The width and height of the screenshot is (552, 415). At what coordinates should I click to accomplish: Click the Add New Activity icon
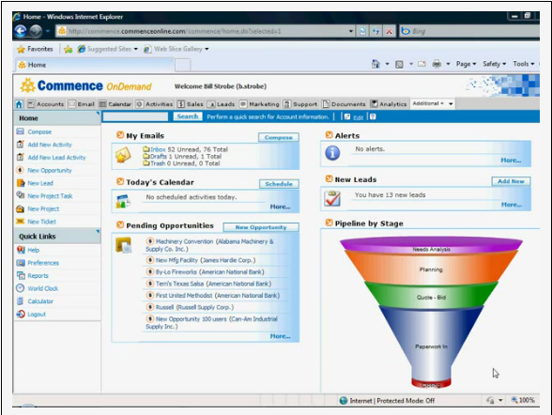(20, 145)
